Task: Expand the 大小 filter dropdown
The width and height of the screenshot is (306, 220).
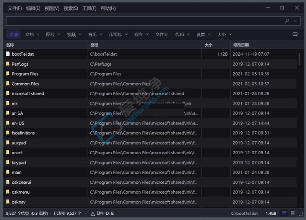Action: click(x=230, y=34)
